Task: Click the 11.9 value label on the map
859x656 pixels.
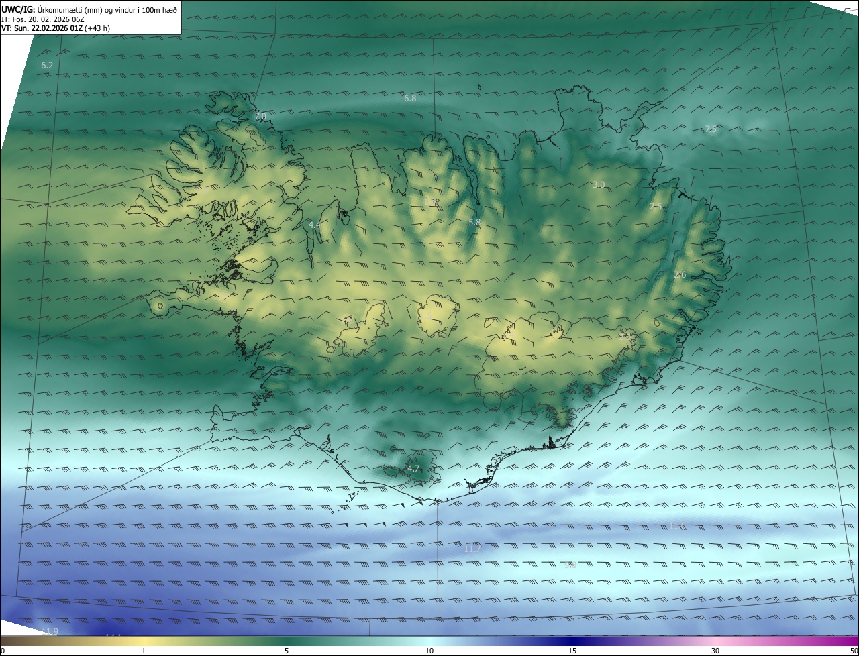Action: pos(50,632)
